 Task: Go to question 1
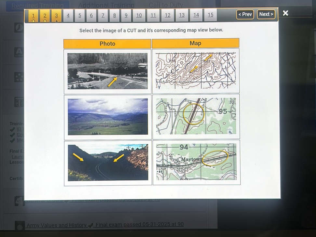point(33,16)
